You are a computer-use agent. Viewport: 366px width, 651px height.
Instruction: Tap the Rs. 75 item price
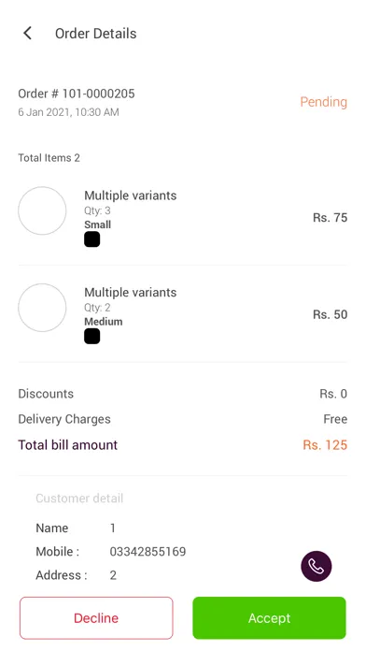330,218
